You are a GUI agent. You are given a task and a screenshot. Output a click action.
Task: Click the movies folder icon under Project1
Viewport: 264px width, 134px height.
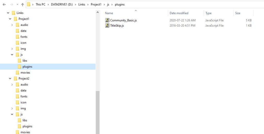coord(18,73)
